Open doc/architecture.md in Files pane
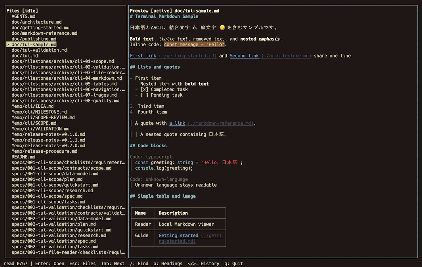Image resolution: width=422 pixels, height=267 pixels. click(37, 22)
